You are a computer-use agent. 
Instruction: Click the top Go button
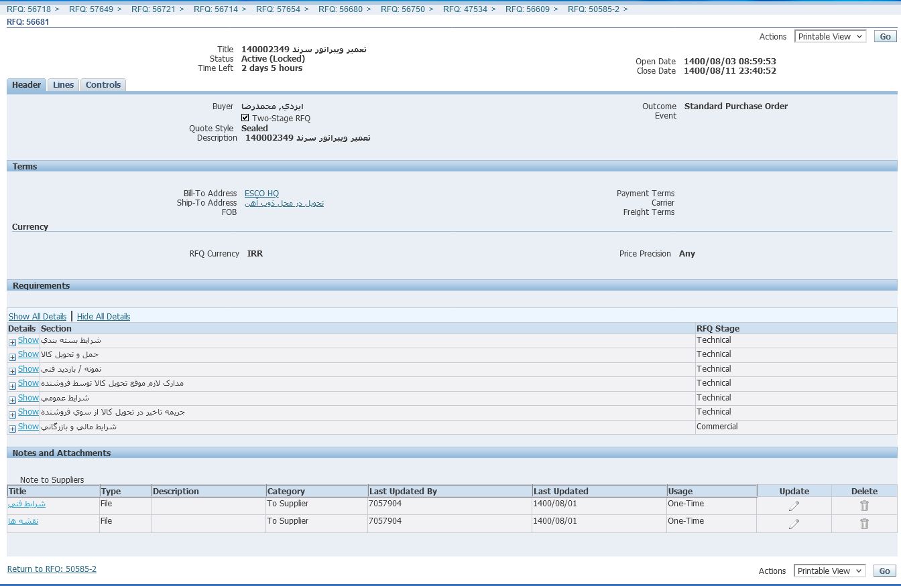885,37
